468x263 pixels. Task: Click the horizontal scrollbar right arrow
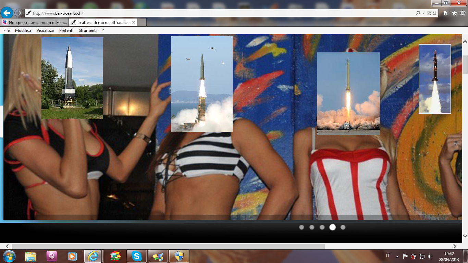[455, 246]
